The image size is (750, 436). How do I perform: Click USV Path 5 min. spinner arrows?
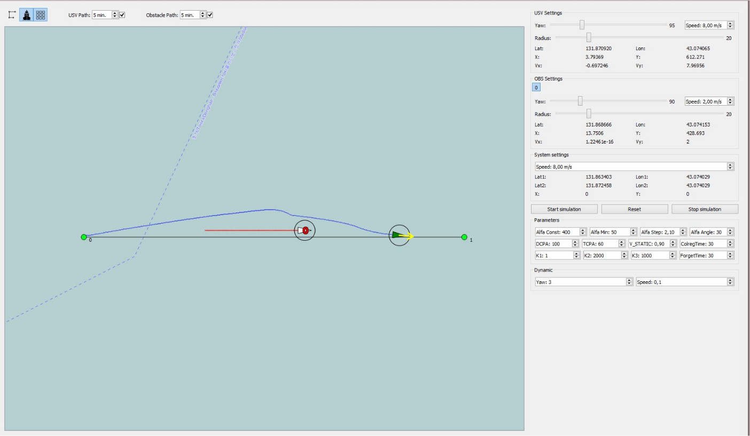tap(114, 15)
